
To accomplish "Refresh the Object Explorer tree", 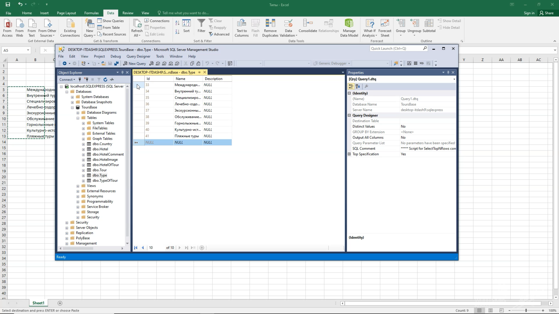I will 105,79.
